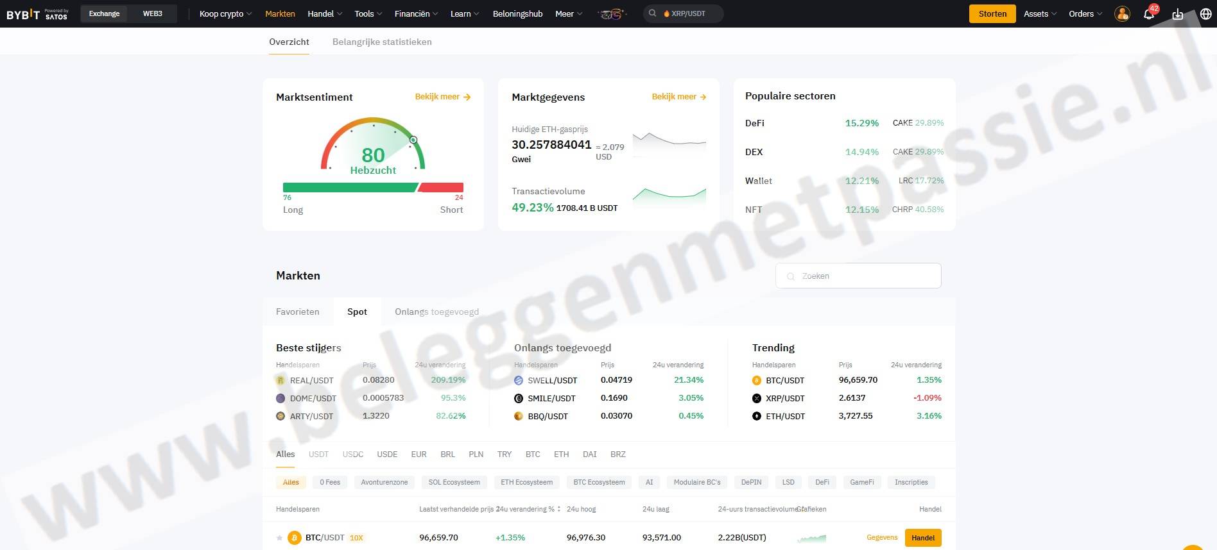Expand the Orders dropdown menu
Viewport: 1217px width, 550px height.
pyautogui.click(x=1085, y=13)
